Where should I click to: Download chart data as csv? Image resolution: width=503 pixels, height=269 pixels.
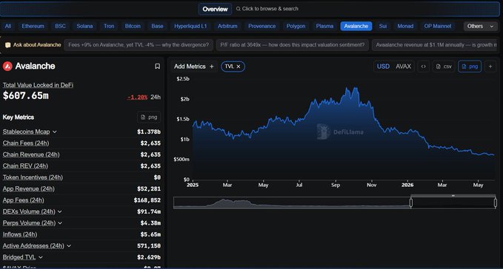click(444, 67)
